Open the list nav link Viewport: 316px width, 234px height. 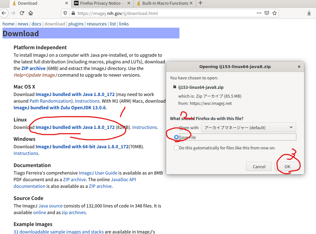[113, 24]
